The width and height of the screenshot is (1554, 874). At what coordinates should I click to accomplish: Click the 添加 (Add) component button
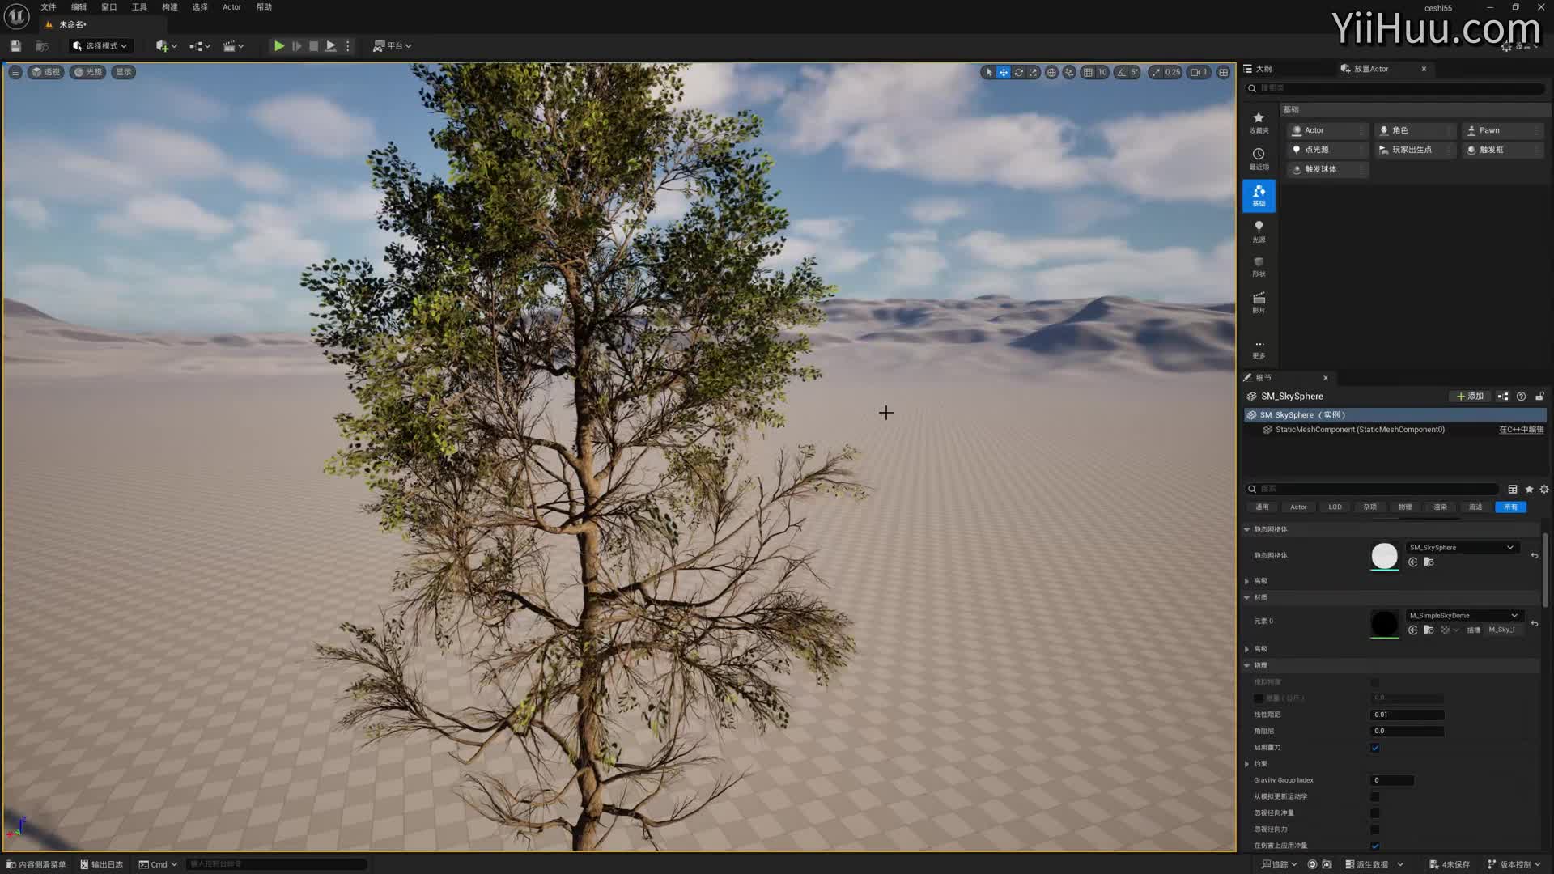[1470, 397]
